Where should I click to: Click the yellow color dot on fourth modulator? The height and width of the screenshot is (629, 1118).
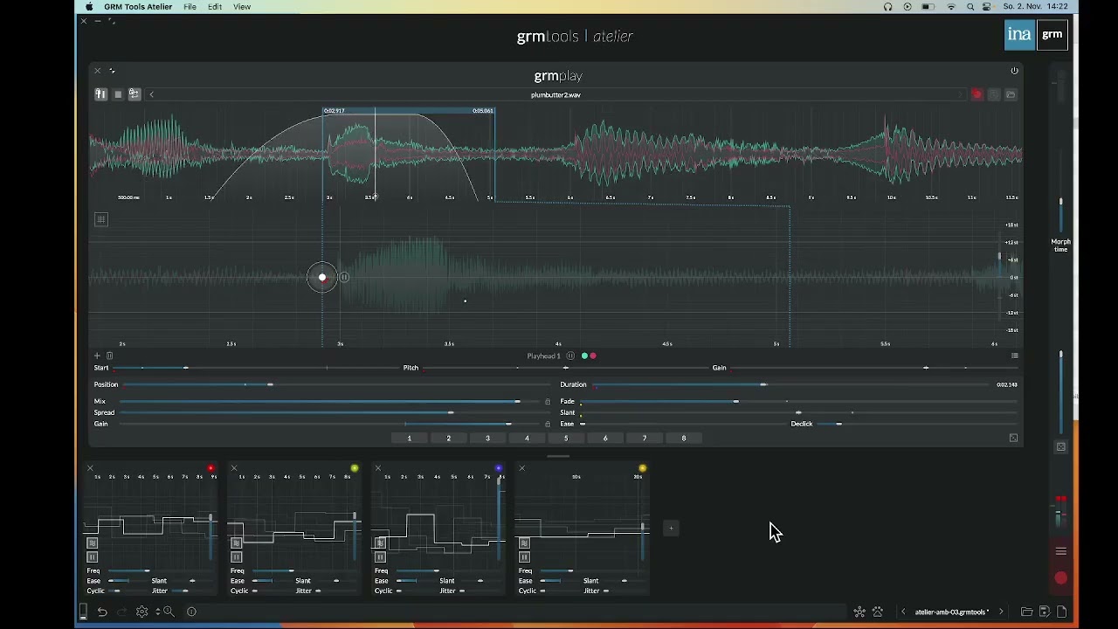coord(643,468)
